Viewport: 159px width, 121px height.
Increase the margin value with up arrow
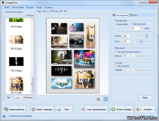point(133,41)
